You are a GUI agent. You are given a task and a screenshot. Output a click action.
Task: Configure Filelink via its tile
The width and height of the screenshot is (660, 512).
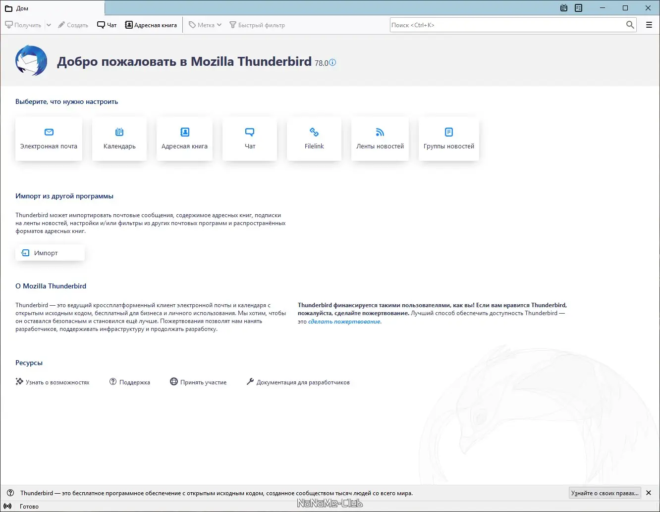click(x=314, y=139)
